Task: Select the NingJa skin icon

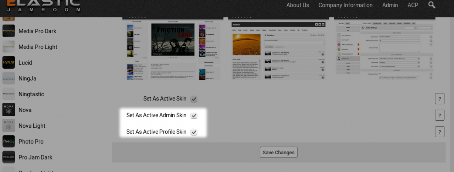Action: (x=9, y=78)
